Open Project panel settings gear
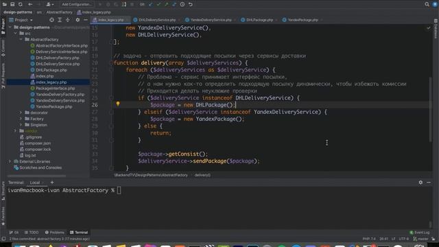The height and width of the screenshot is (247, 439). pyautogui.click(x=78, y=20)
